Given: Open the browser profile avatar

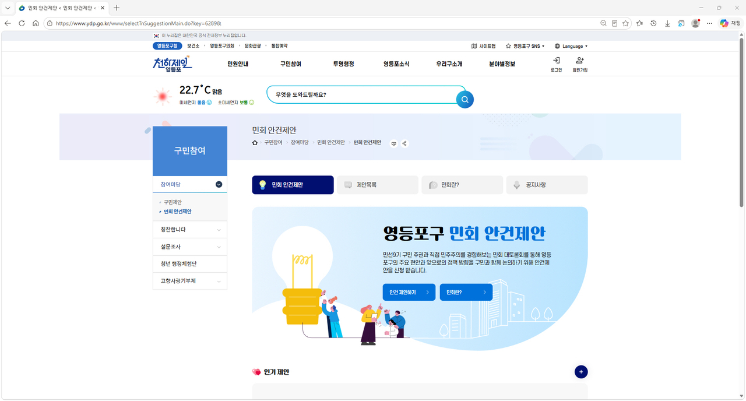Looking at the screenshot, I should click(x=695, y=23).
